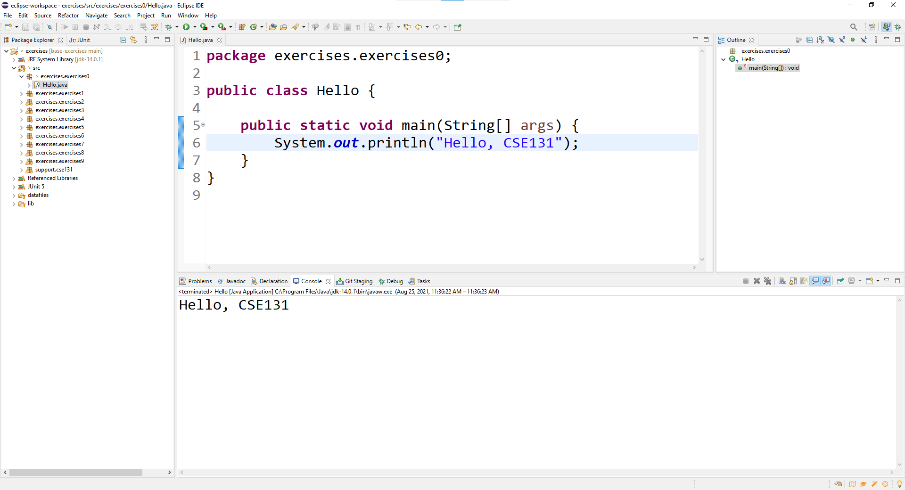Open the Window menu
Image resolution: width=905 pixels, height=490 pixels.
click(188, 16)
